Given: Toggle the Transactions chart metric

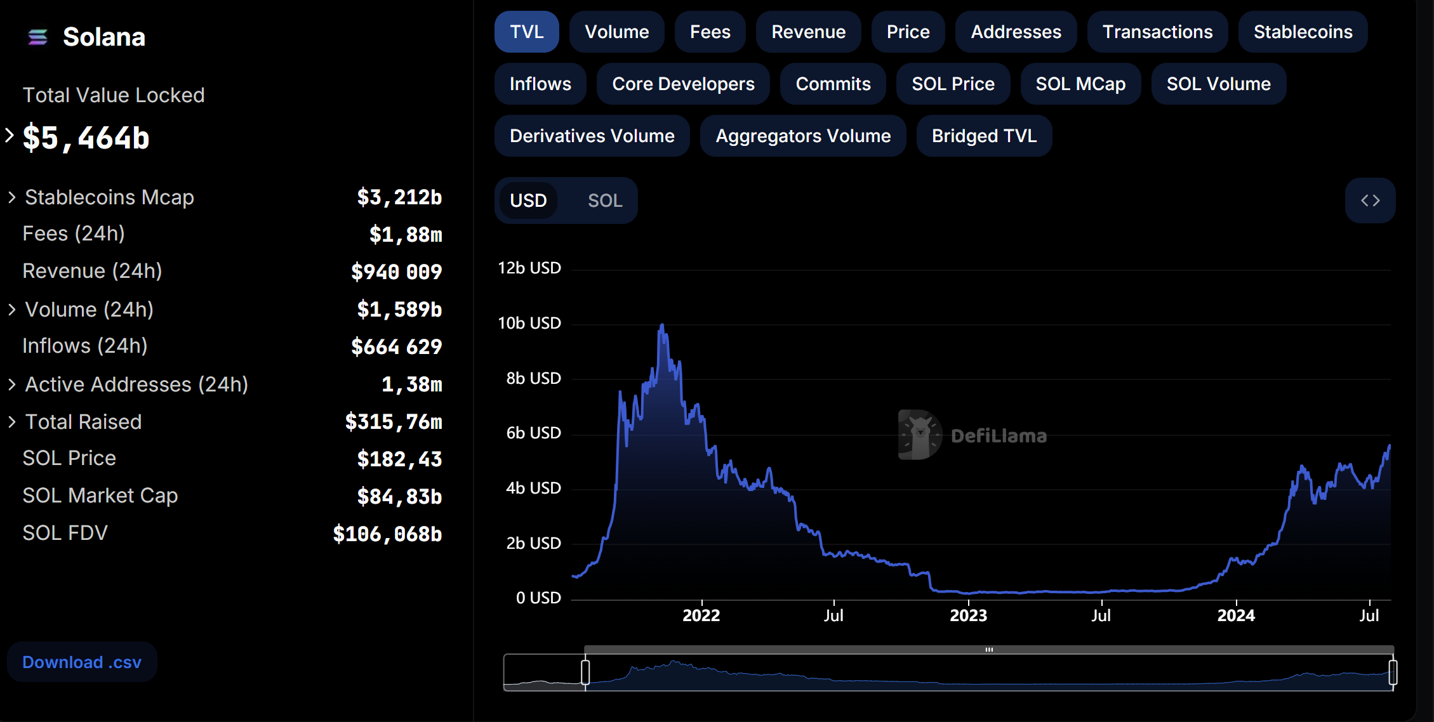Looking at the screenshot, I should point(1158,32).
